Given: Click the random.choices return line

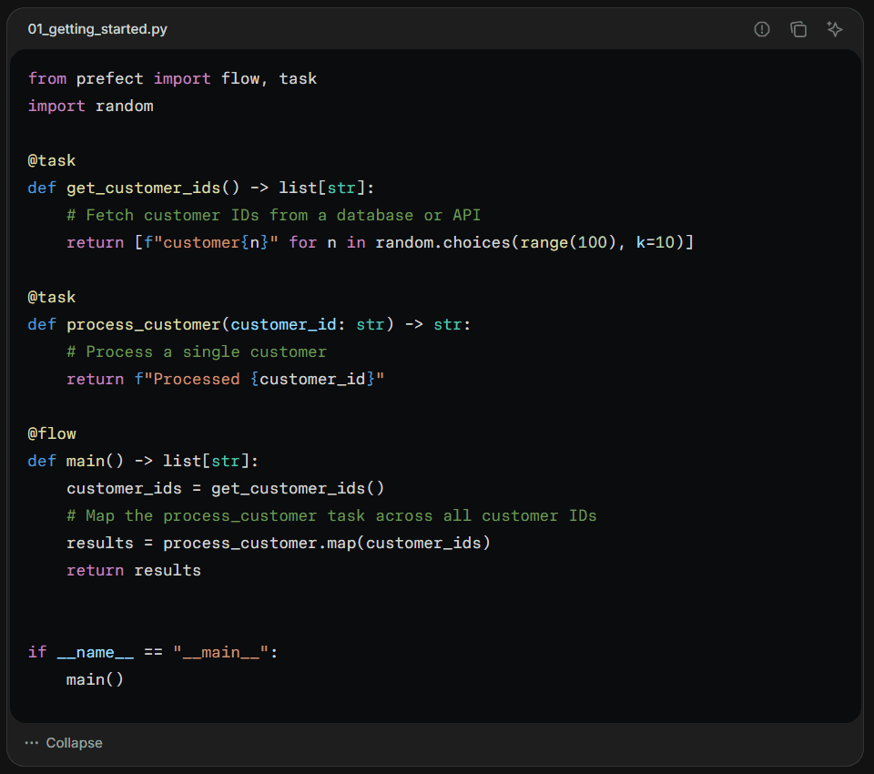Looking at the screenshot, I should pyautogui.click(x=381, y=242).
